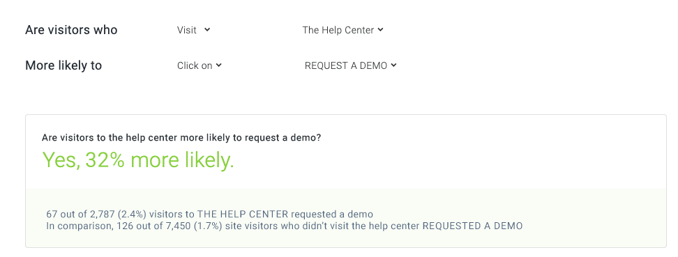Click the "Are visitors who" row label
Viewport: 678px width, 257px height.
(71, 30)
